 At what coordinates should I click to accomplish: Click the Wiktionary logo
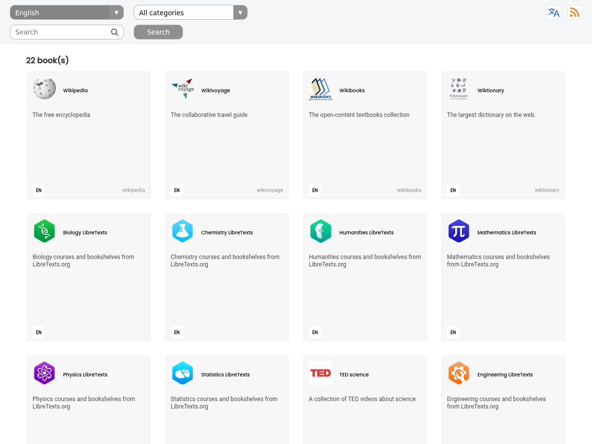(x=459, y=89)
